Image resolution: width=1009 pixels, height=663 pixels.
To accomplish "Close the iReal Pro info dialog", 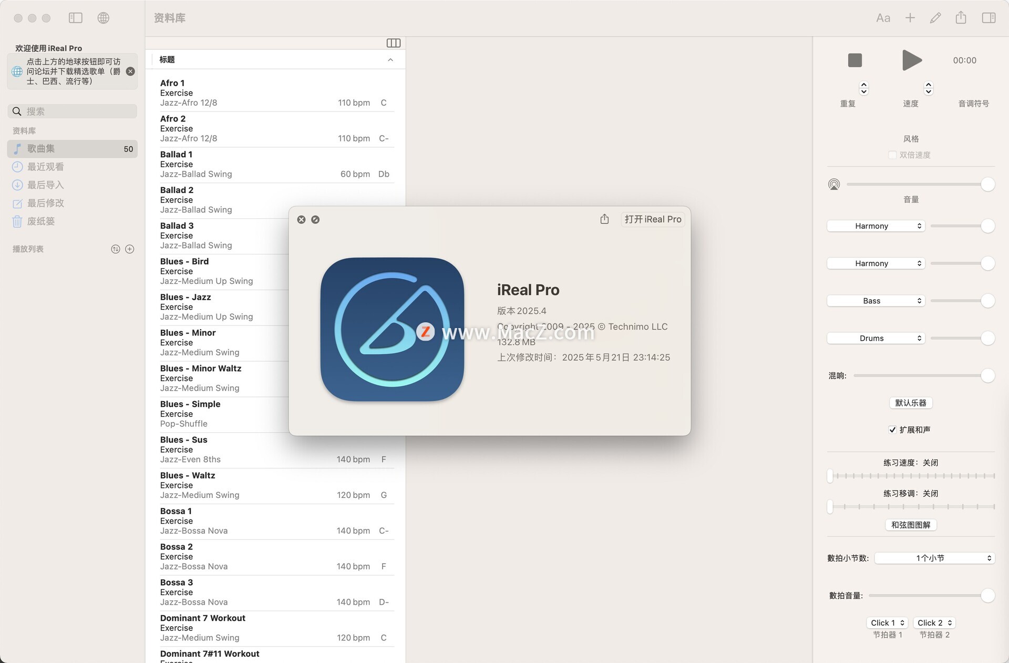I will point(301,220).
